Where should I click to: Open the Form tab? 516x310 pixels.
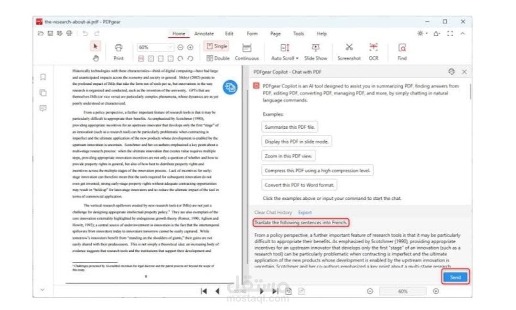point(252,33)
